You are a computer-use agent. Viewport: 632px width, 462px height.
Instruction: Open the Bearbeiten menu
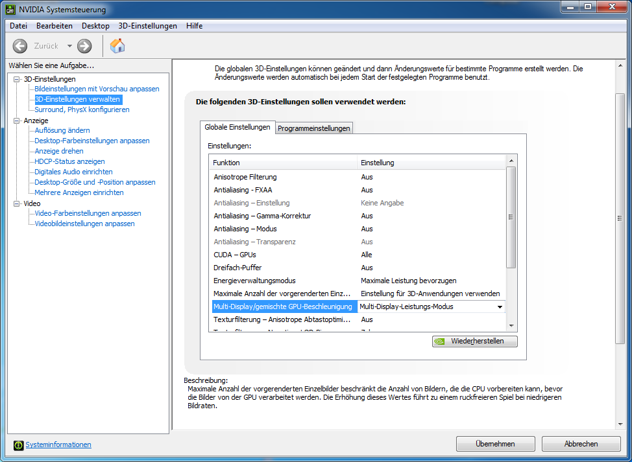point(55,26)
